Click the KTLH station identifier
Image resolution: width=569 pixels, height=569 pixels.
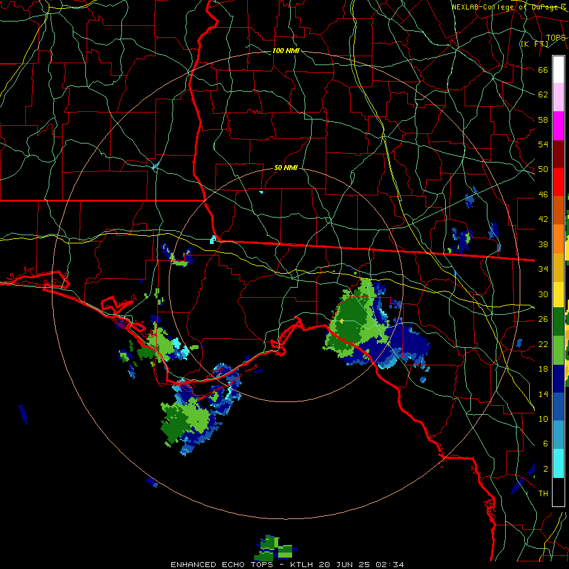(301, 565)
